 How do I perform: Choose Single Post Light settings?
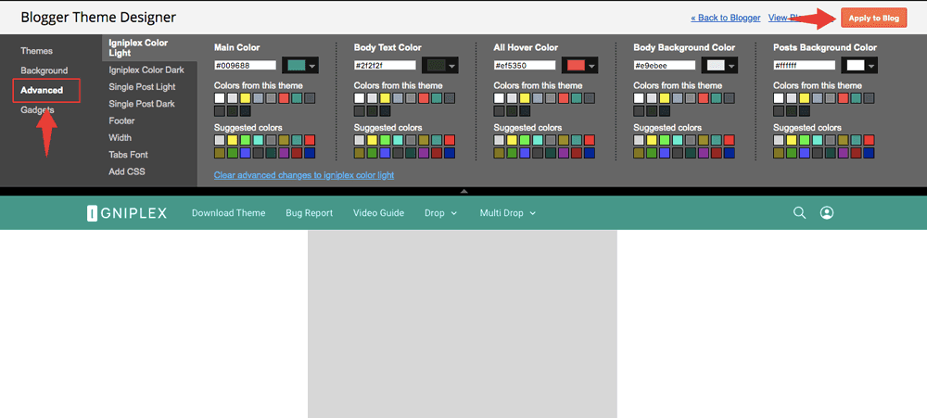click(142, 87)
